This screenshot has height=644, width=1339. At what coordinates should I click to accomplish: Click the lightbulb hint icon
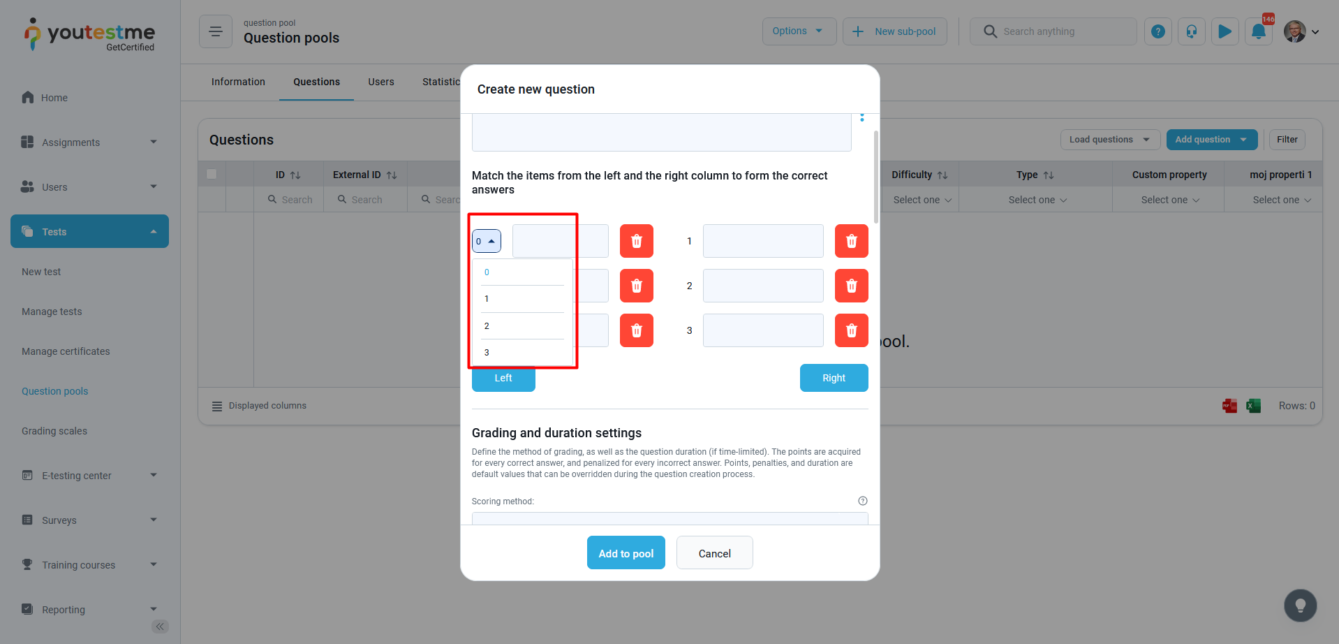coord(1300,606)
